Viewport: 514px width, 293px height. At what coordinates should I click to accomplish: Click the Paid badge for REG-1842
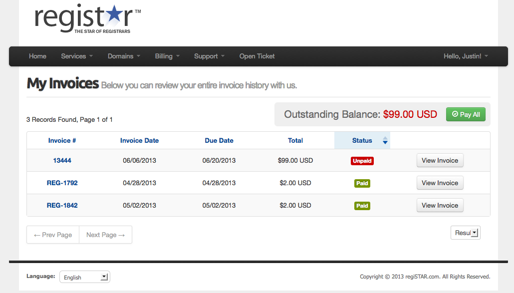tap(362, 206)
